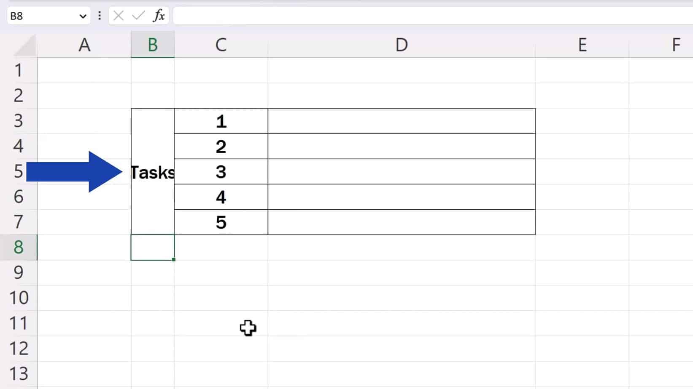Select the cell containing 'Tasks'

pos(153,172)
